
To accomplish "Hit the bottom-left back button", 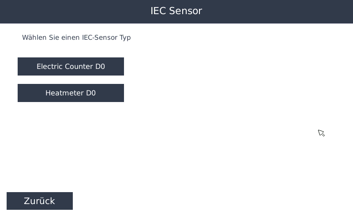I will 40,201.
